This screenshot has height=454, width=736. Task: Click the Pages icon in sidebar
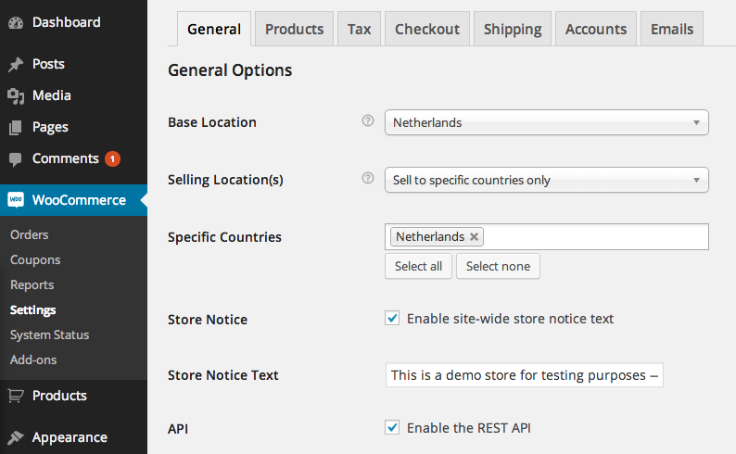point(15,127)
